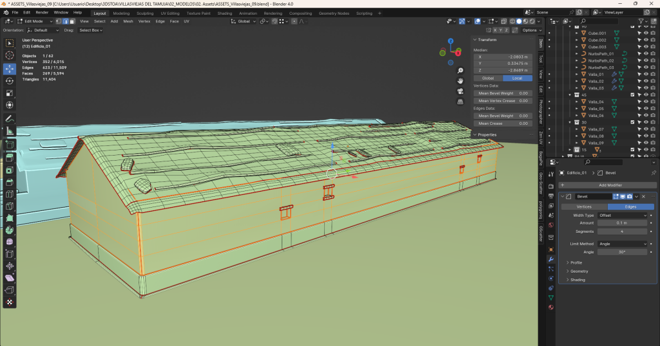Open the Modifiers wrench properties tab

pyautogui.click(x=551, y=259)
